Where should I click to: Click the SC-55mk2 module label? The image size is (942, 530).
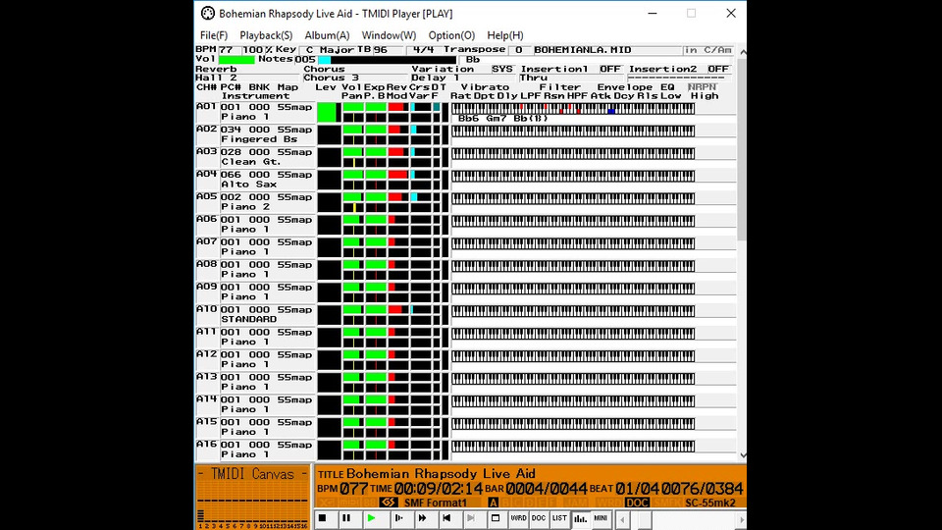coord(710,503)
